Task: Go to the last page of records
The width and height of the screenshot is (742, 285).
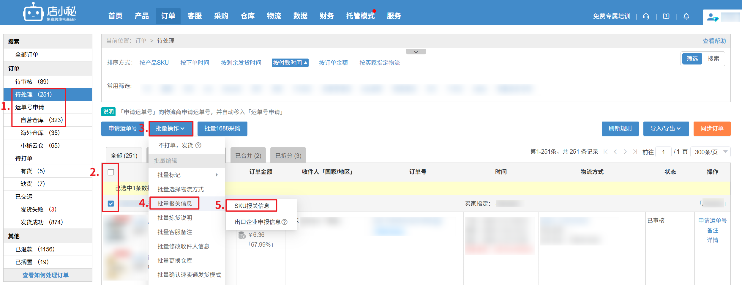Action: 635,152
